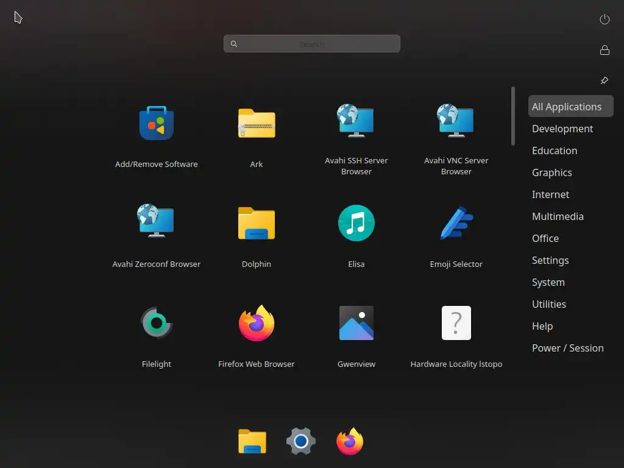Launch Avahi Zeroconf Browser
This screenshot has width=624, height=468.
tap(157, 221)
